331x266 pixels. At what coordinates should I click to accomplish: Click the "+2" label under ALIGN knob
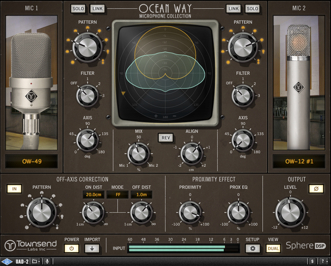tap(204, 165)
